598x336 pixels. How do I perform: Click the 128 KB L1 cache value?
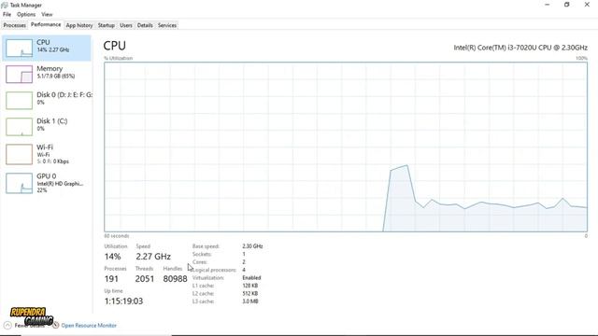(250, 286)
